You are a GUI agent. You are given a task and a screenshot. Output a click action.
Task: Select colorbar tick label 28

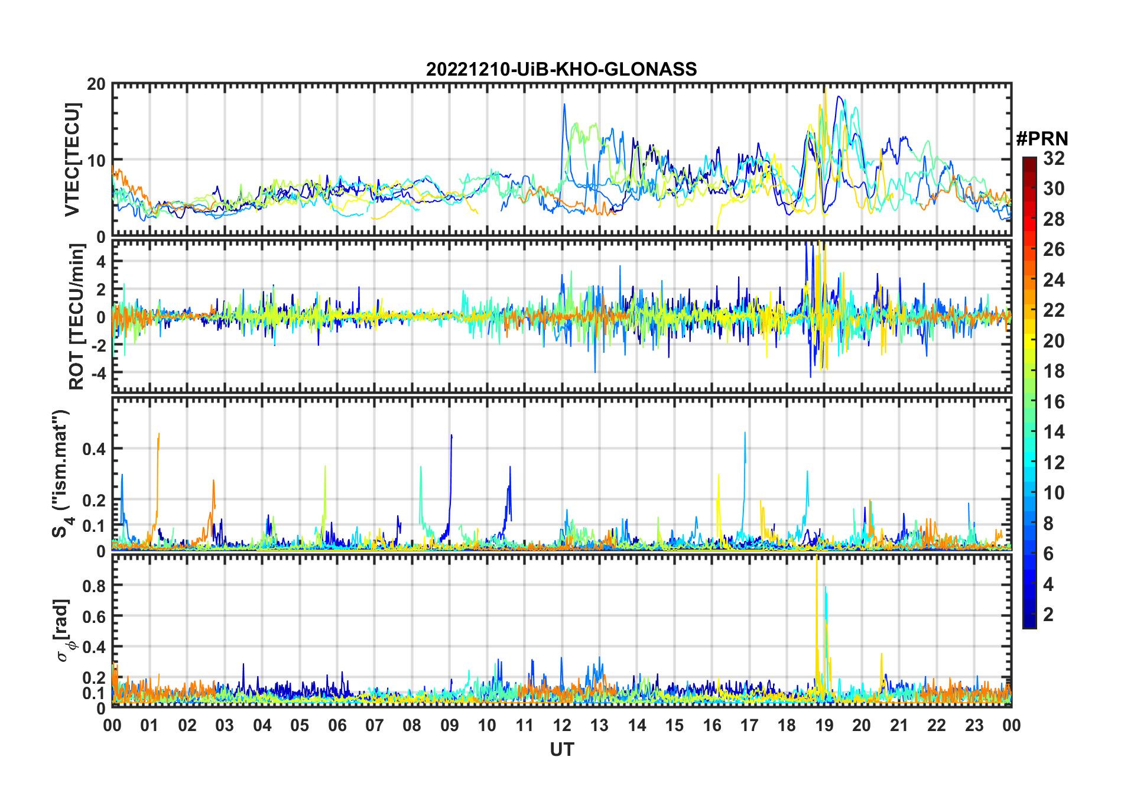[x=1054, y=219]
